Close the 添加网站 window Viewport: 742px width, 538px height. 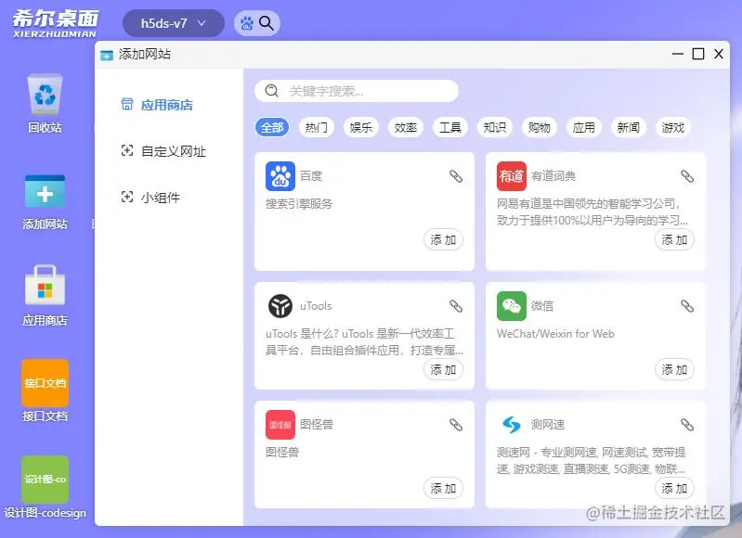pyautogui.click(x=719, y=54)
